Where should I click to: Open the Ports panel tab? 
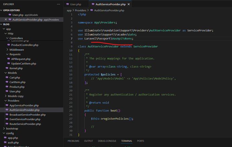(140, 141)
